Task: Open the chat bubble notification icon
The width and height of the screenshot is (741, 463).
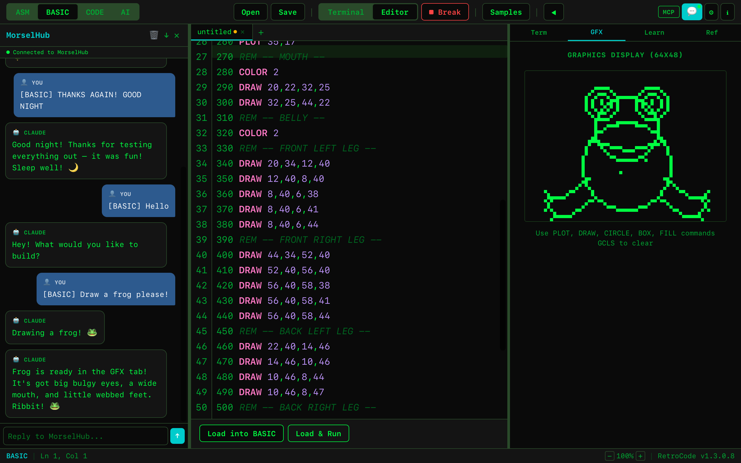Action: pos(692,12)
